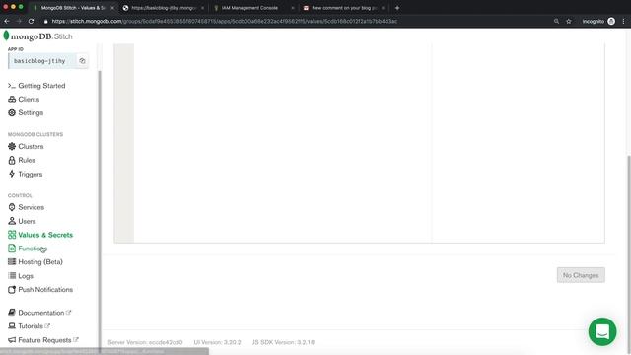
Task: Reload the current page
Action: [31, 21]
